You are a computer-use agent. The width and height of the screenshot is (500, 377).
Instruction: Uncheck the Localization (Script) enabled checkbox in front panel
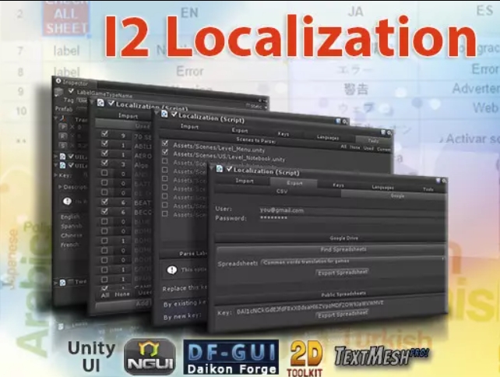tap(229, 169)
